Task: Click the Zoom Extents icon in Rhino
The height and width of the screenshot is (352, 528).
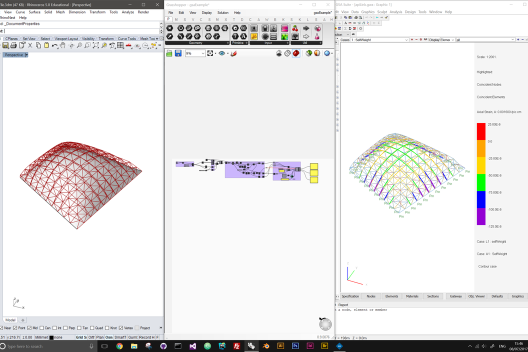Action: click(95, 45)
